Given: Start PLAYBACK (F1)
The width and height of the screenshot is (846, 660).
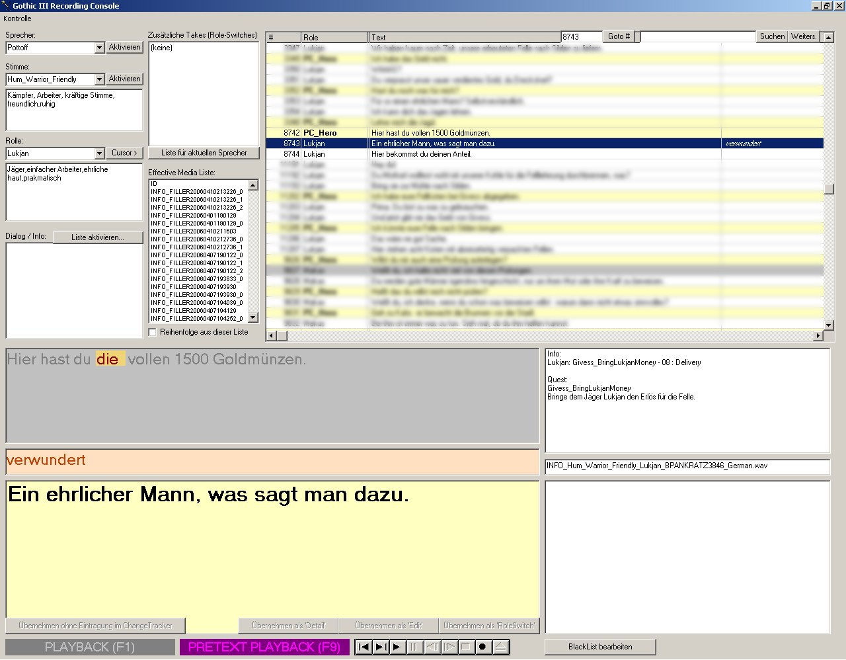Looking at the screenshot, I should point(90,647).
